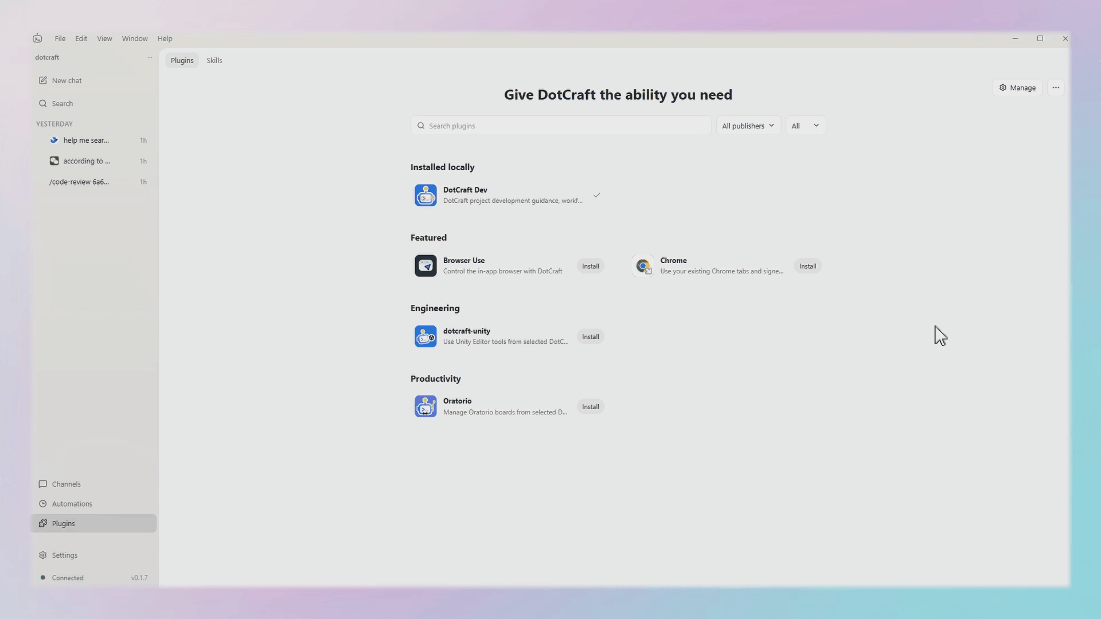The height and width of the screenshot is (619, 1101).
Task: Click the Search magnifier icon in sidebar
Action: coord(43,104)
